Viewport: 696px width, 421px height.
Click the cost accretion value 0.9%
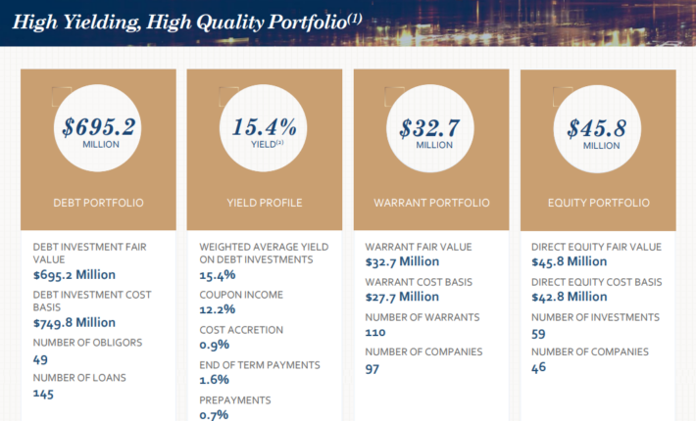[214, 345]
